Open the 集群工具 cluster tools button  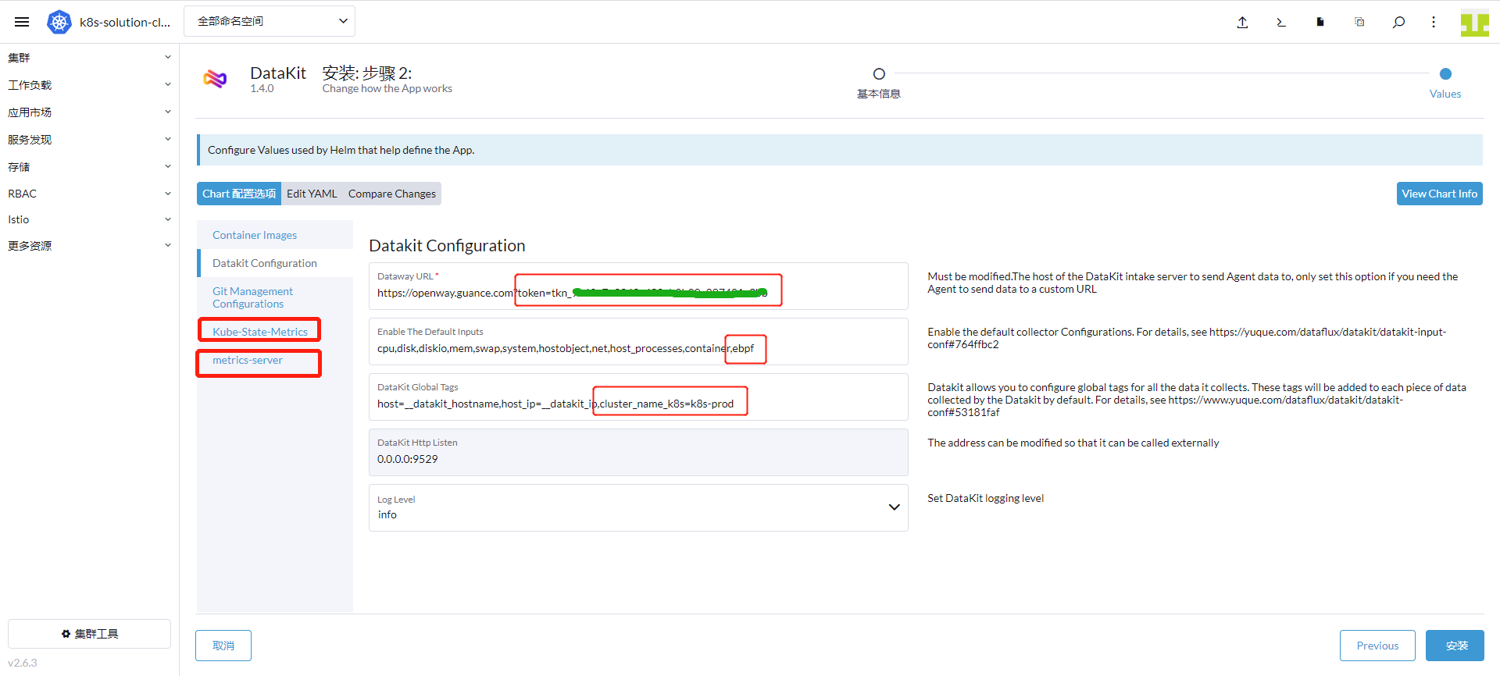(89, 634)
